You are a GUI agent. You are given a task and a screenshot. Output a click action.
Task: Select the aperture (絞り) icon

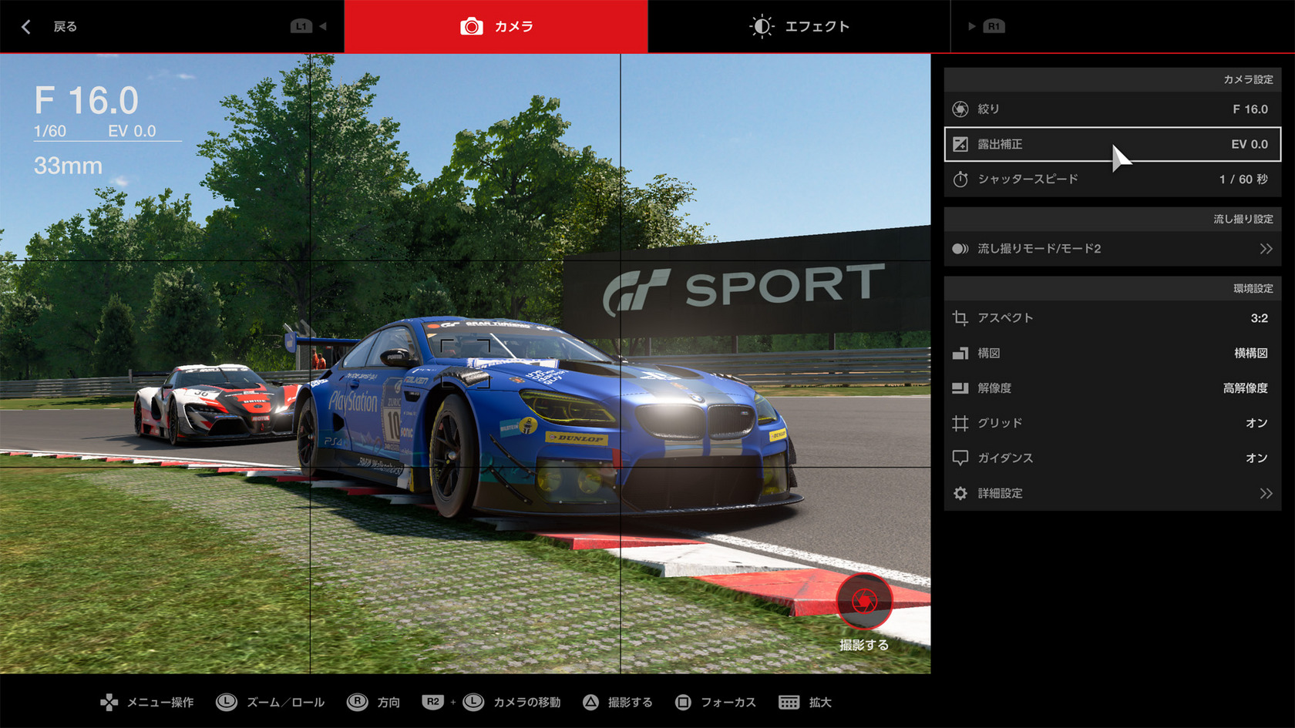pos(960,109)
